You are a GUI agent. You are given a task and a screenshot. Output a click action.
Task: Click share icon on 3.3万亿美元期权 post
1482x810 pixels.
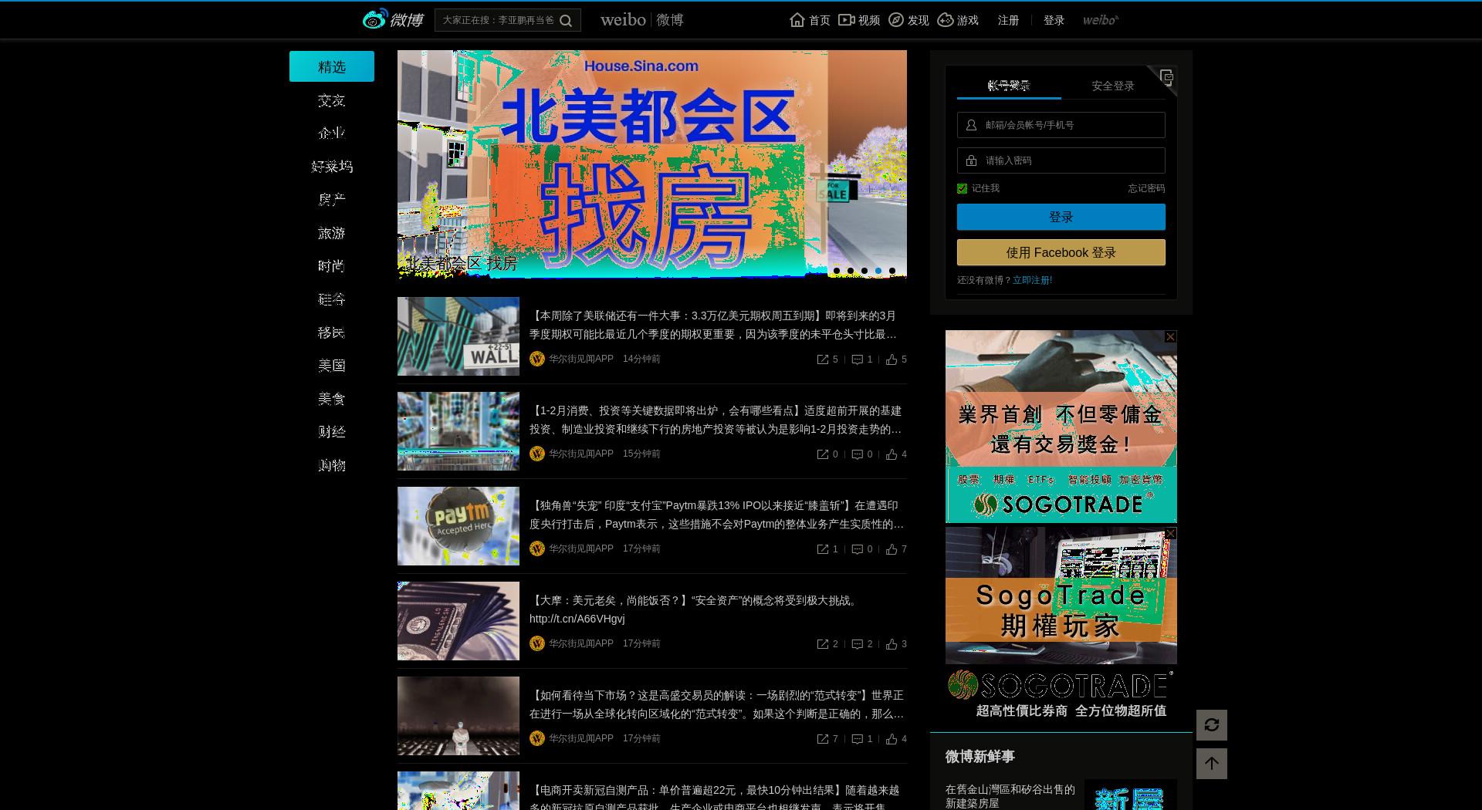(x=823, y=359)
